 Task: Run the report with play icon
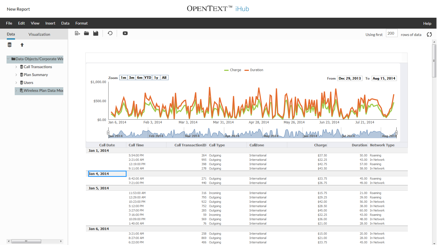coord(125,33)
